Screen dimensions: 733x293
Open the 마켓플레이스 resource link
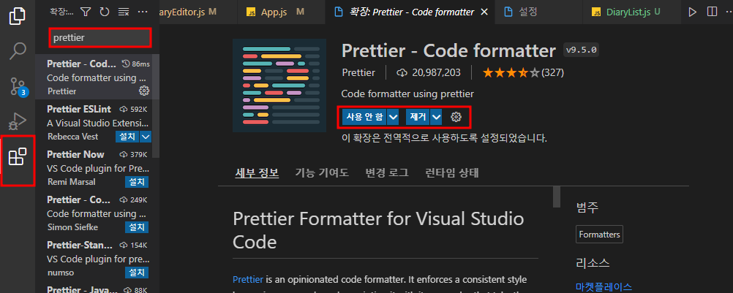coord(604,286)
